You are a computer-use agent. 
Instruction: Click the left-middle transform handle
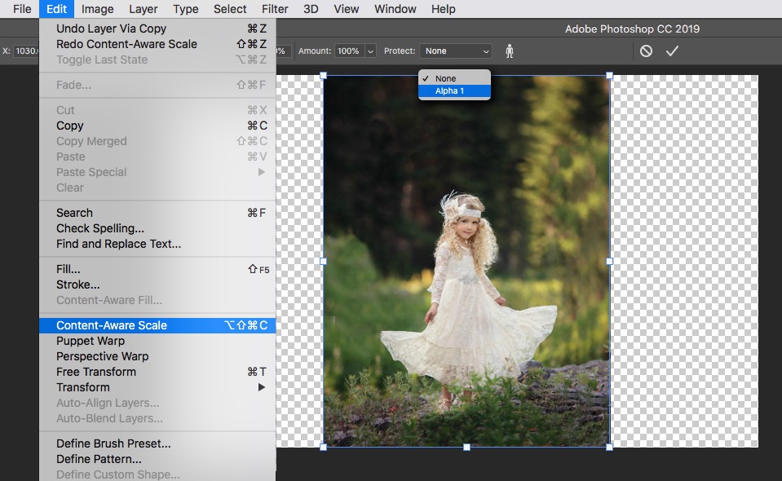tap(324, 262)
